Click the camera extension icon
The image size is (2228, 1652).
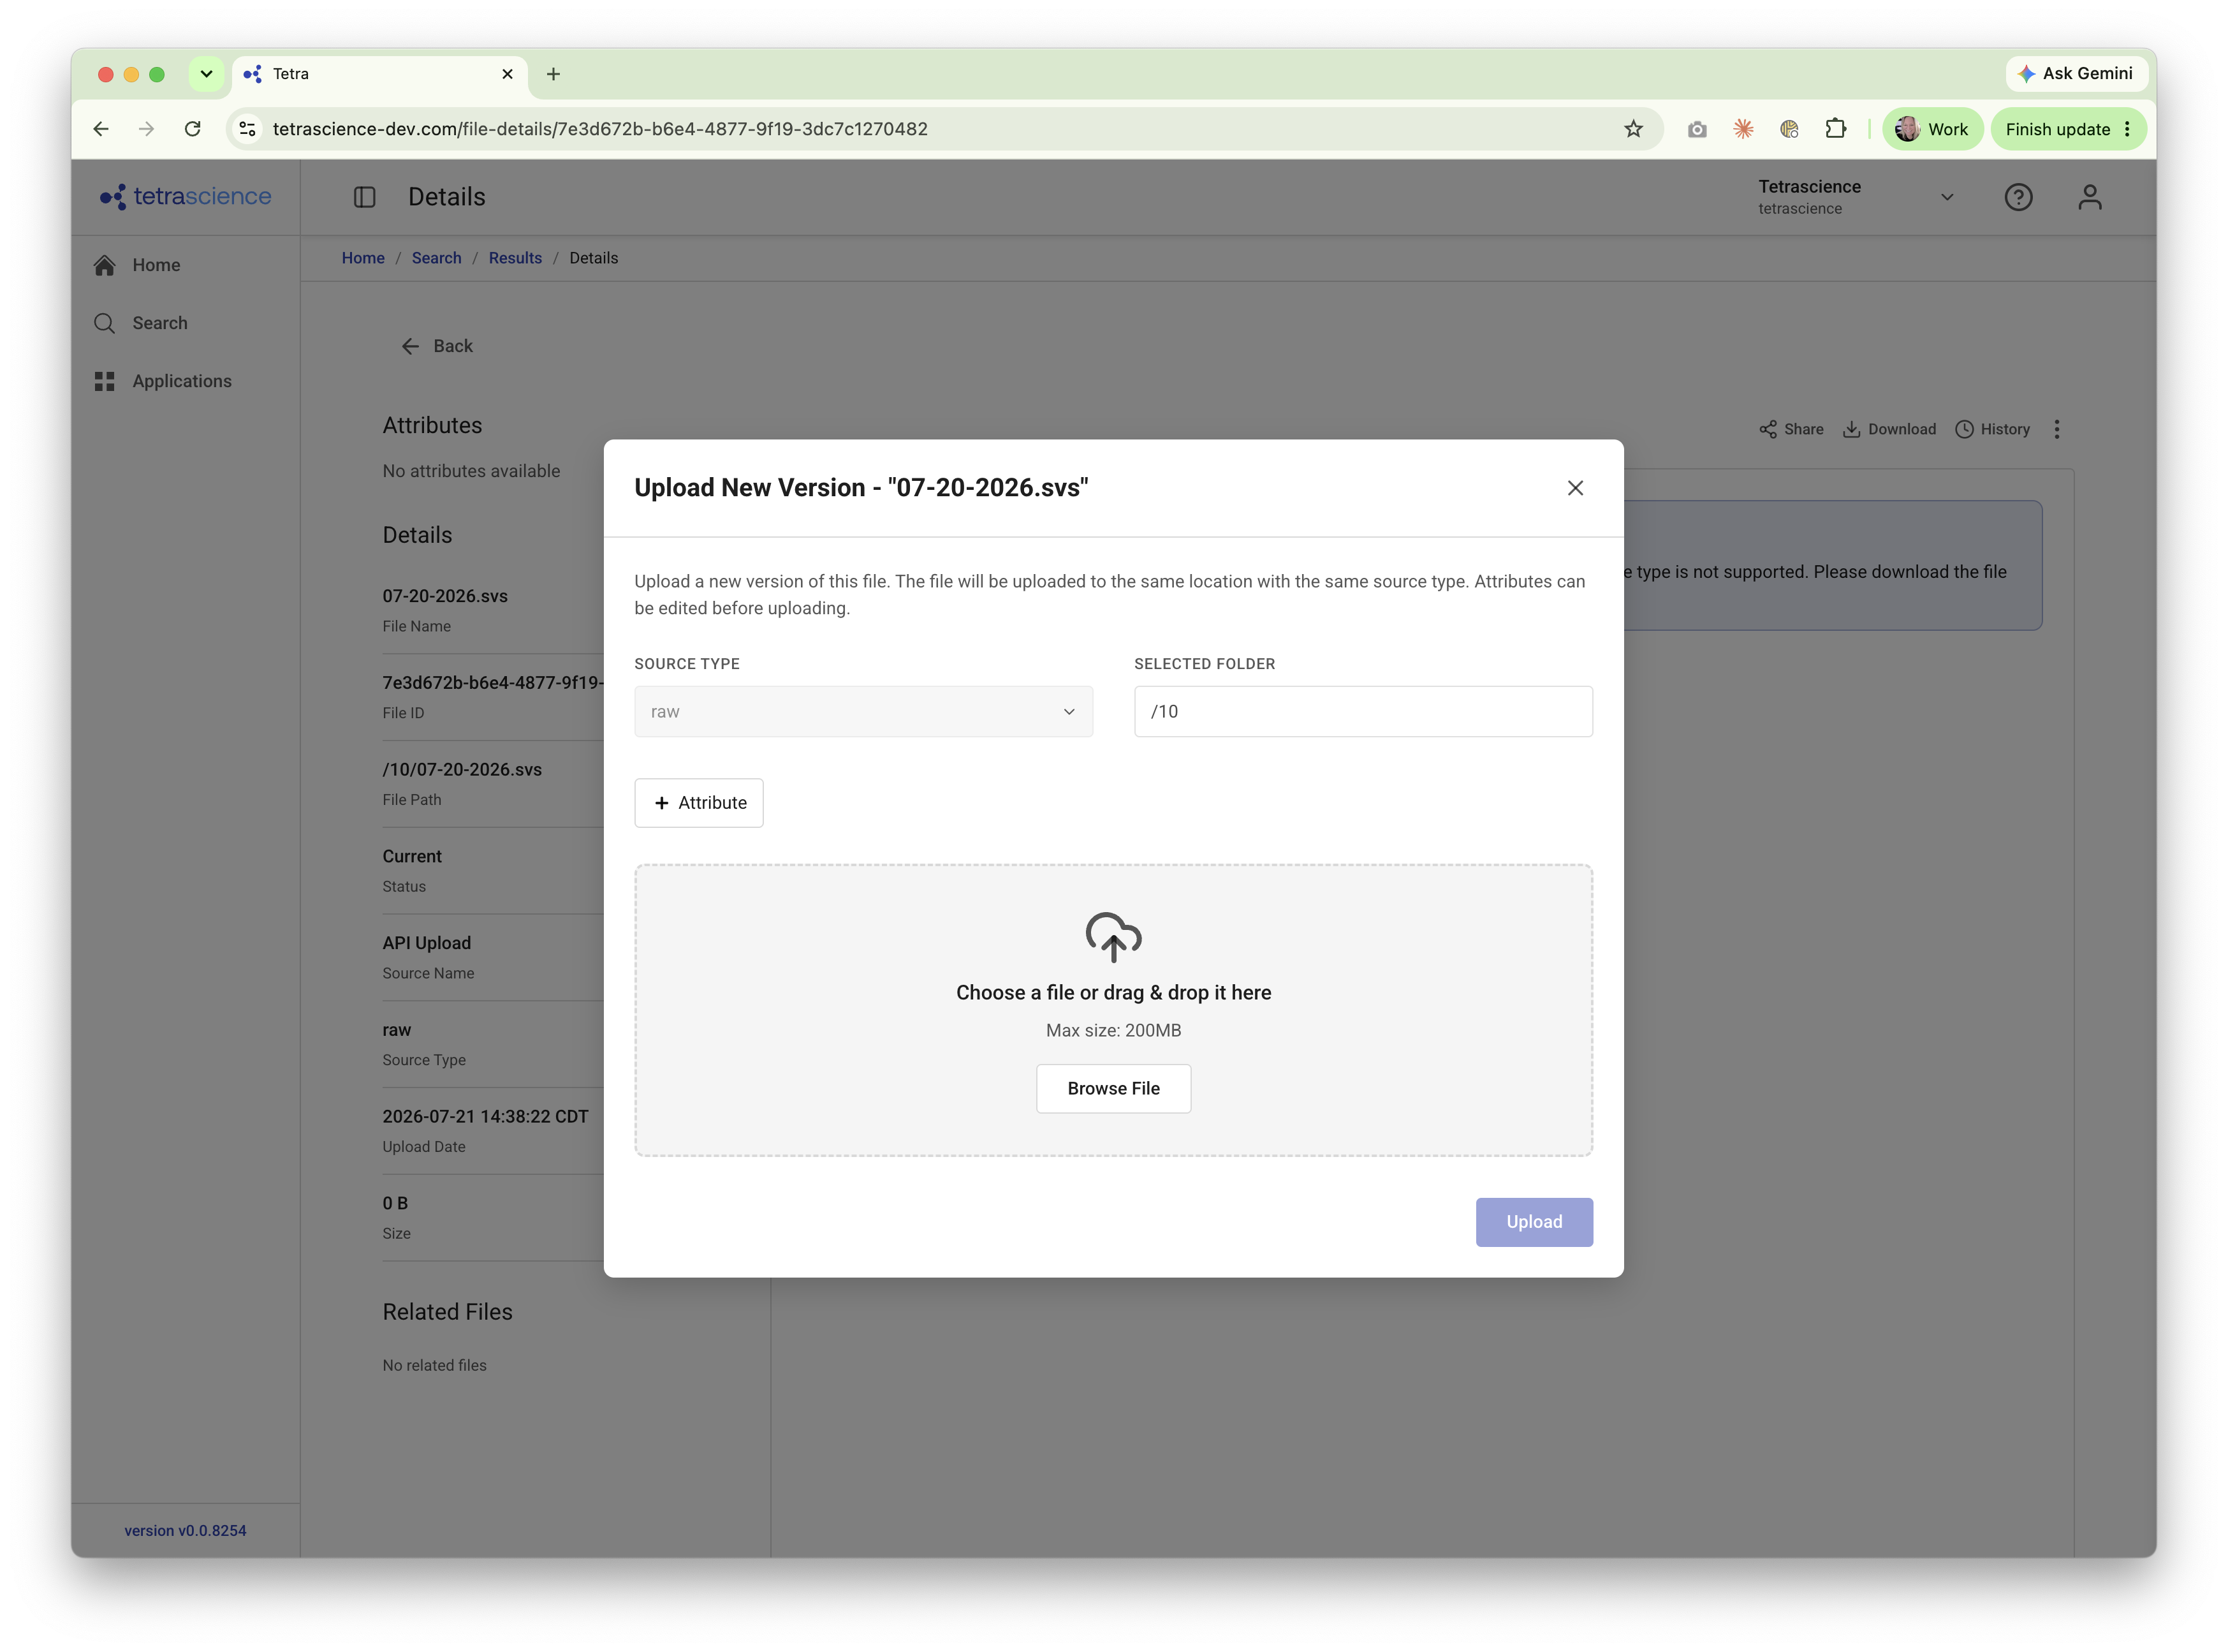point(1696,129)
